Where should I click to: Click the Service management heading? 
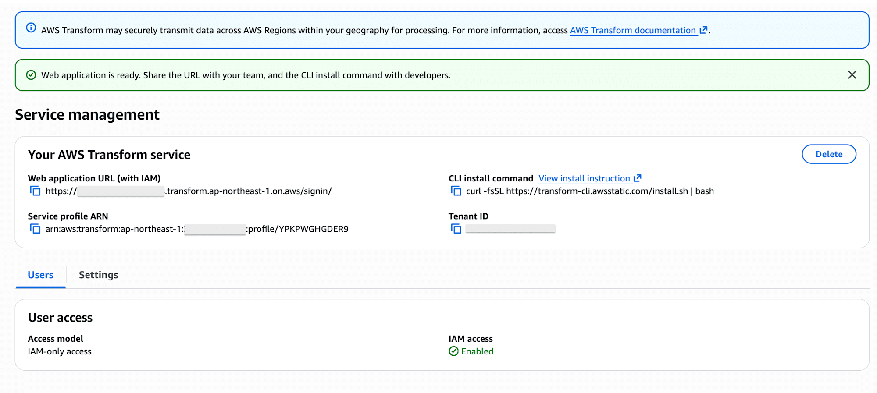[x=87, y=114]
